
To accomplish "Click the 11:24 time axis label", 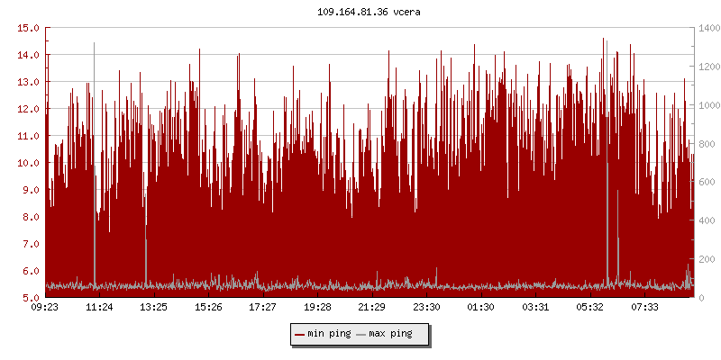I will pyautogui.click(x=99, y=308).
